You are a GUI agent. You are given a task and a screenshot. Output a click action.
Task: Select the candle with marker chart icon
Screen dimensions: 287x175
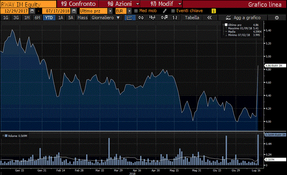164,18
